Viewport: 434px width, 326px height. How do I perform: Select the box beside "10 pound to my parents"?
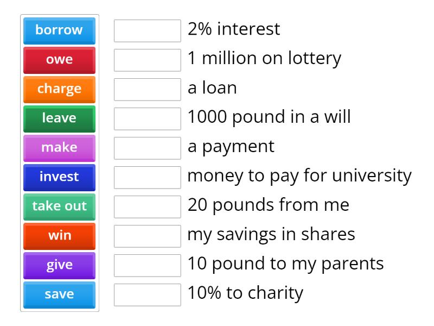click(147, 265)
